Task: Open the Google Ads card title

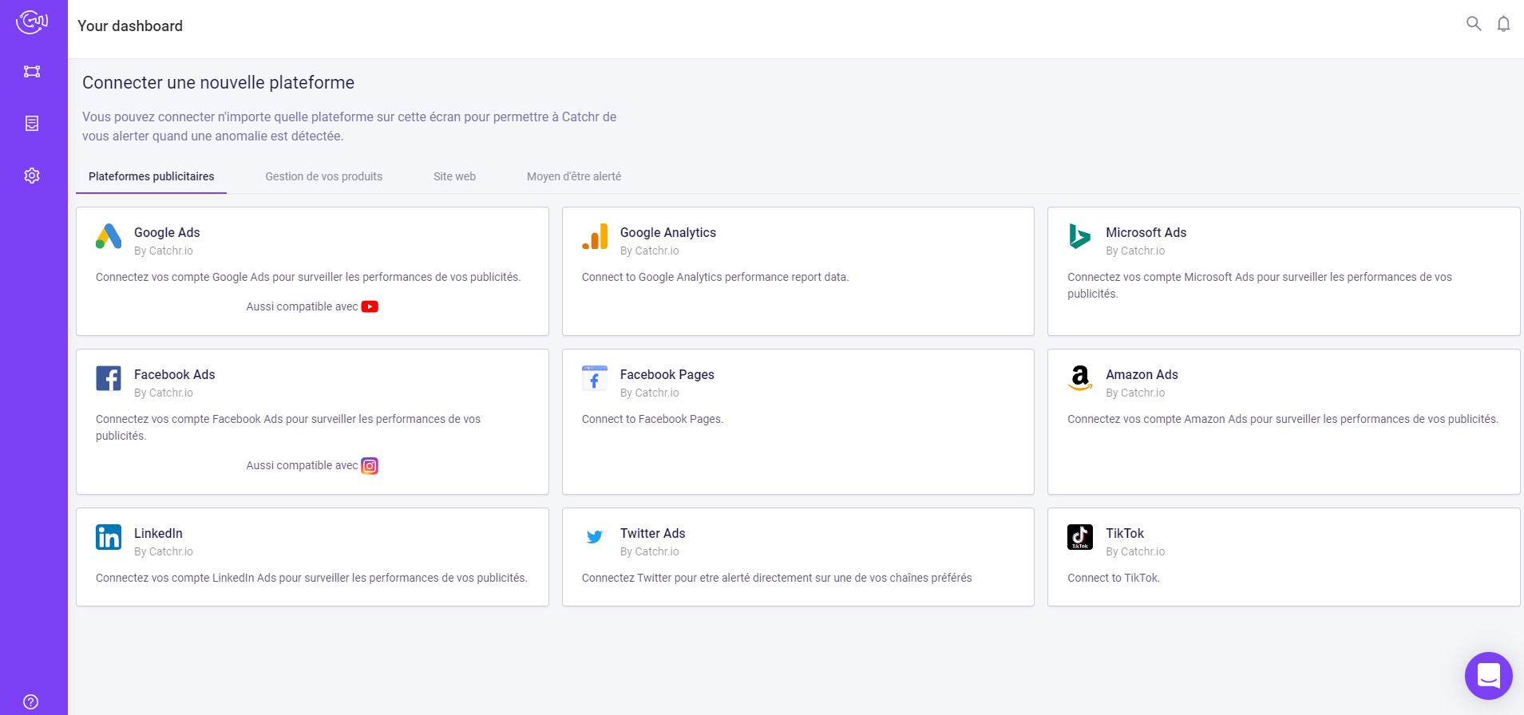Action: (167, 232)
